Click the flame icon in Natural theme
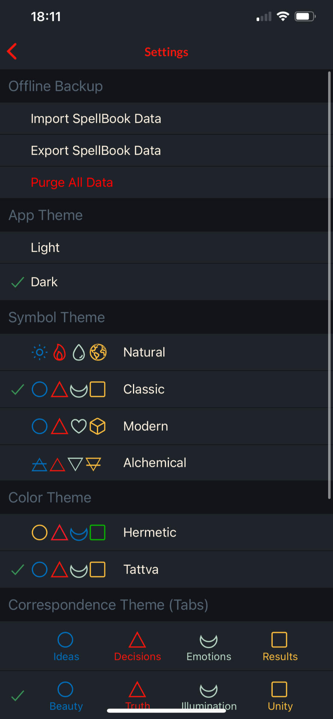333x719 pixels. tap(59, 352)
